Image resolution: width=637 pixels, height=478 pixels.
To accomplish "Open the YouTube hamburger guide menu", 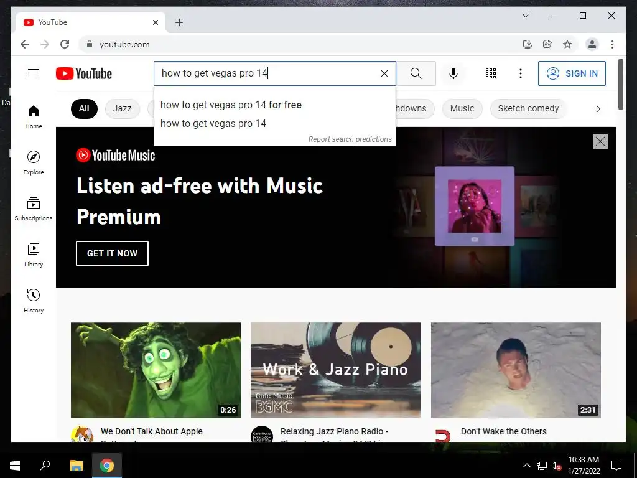I will click(x=34, y=73).
